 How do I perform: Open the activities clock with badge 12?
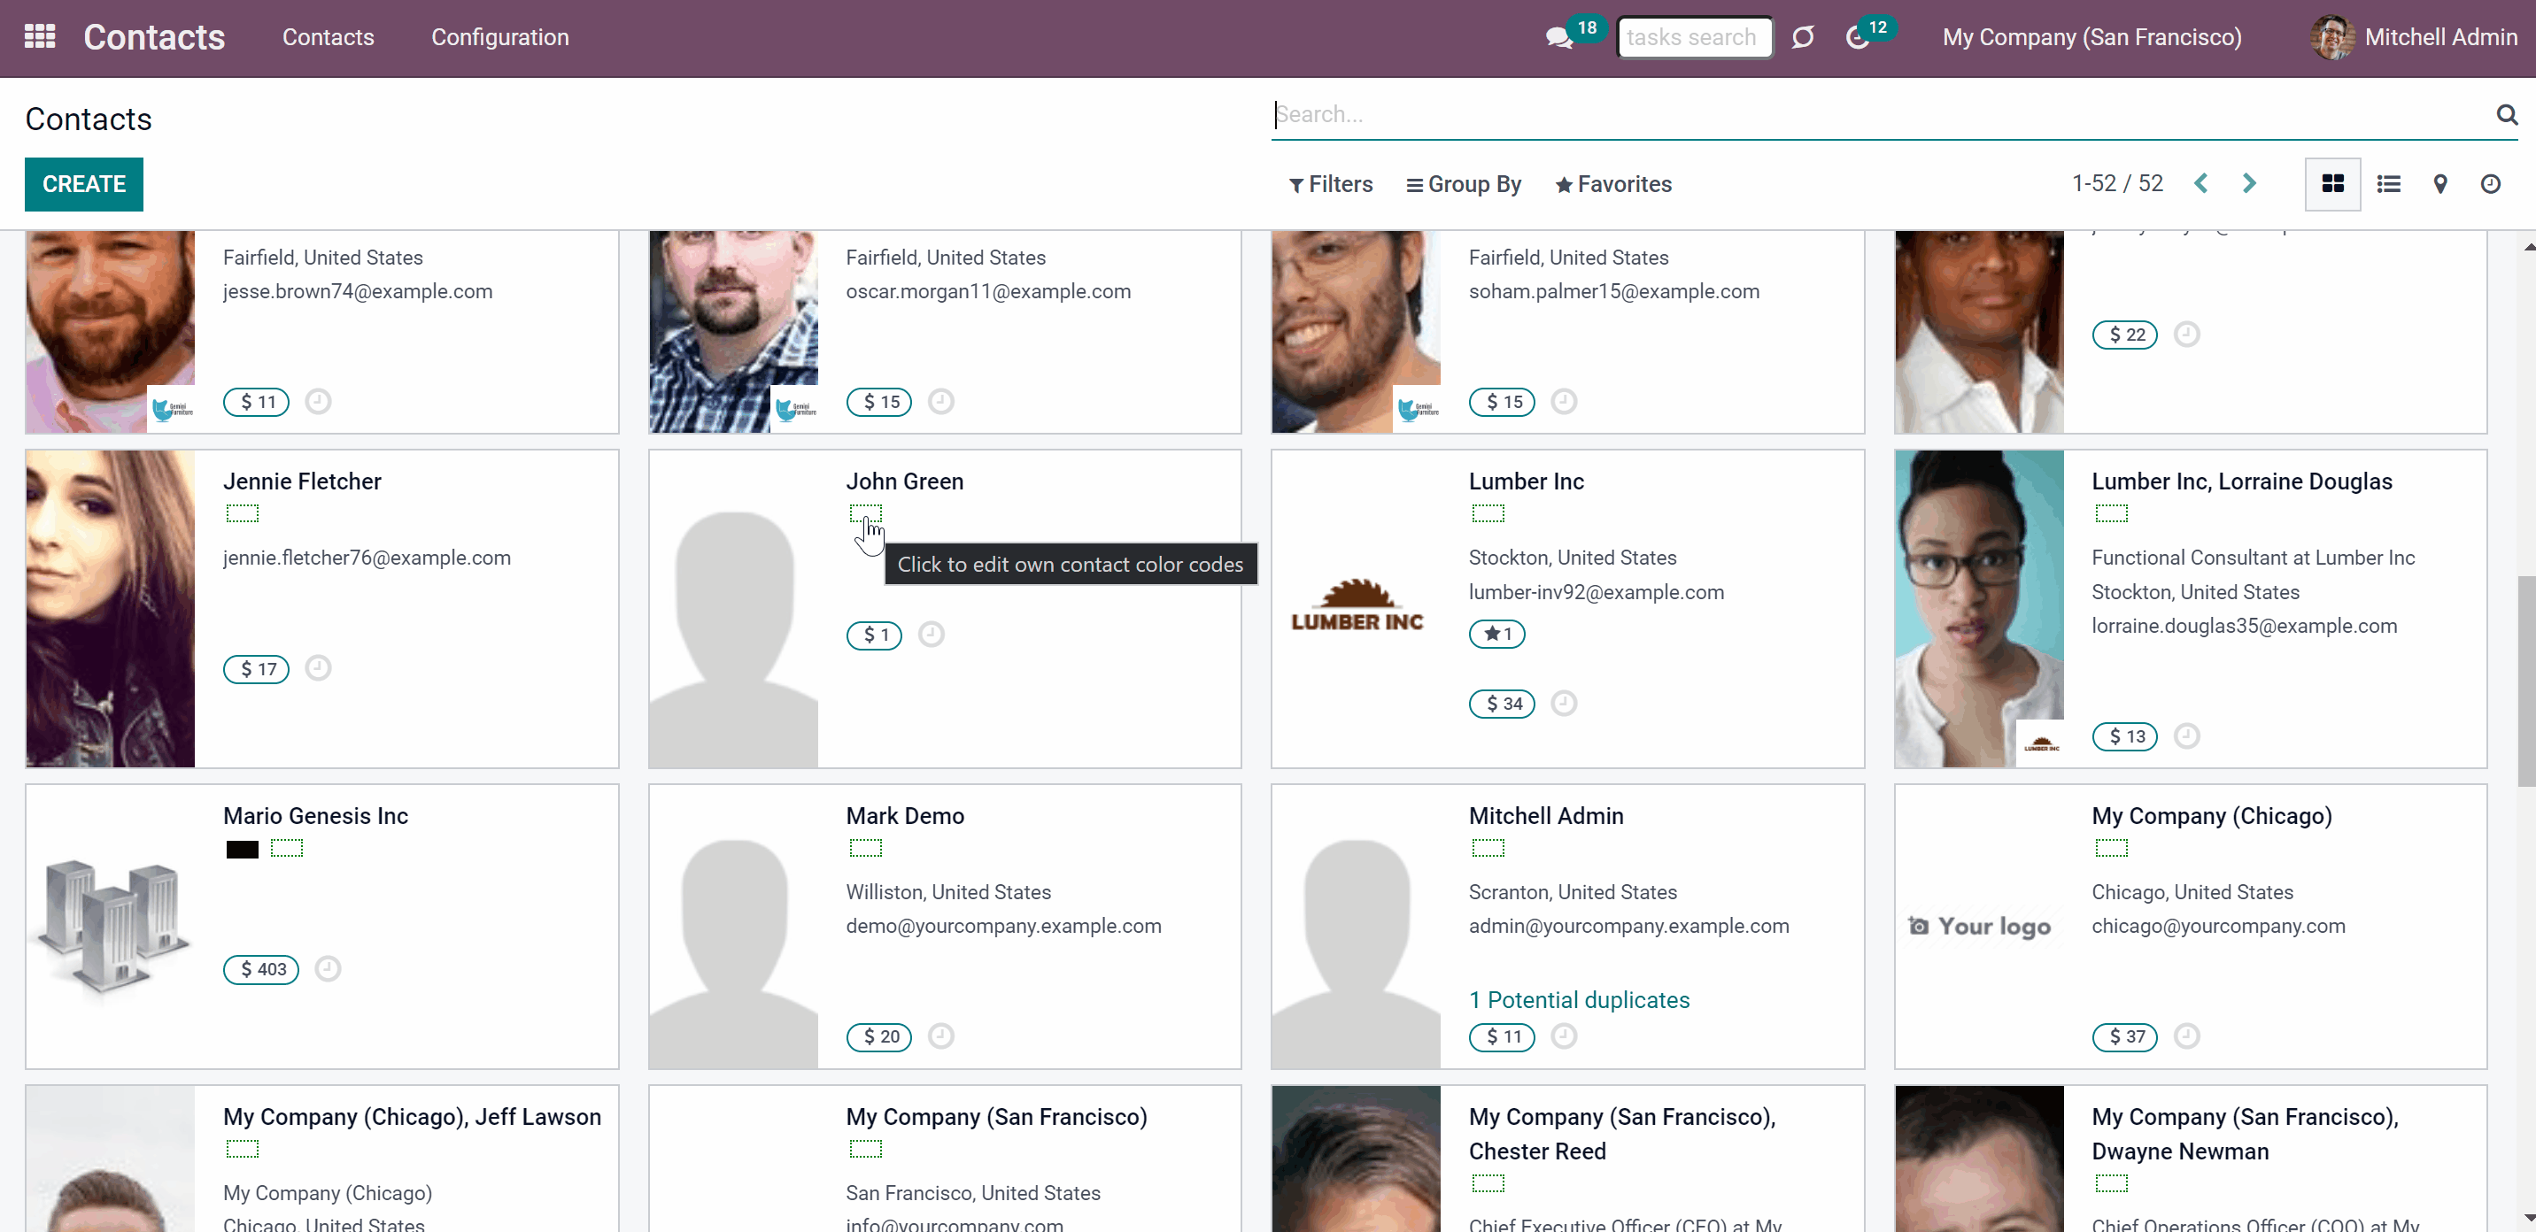pos(1858,38)
